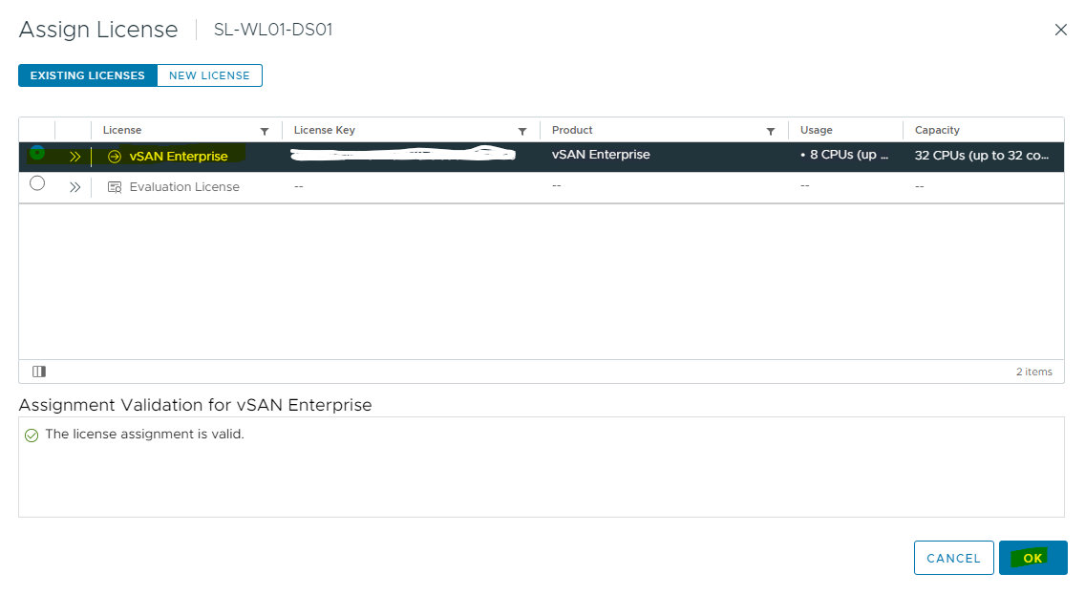Click the 8 CPUs usage cell

(844, 155)
